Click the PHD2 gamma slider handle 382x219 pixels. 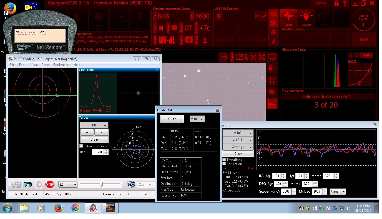pos(101,184)
